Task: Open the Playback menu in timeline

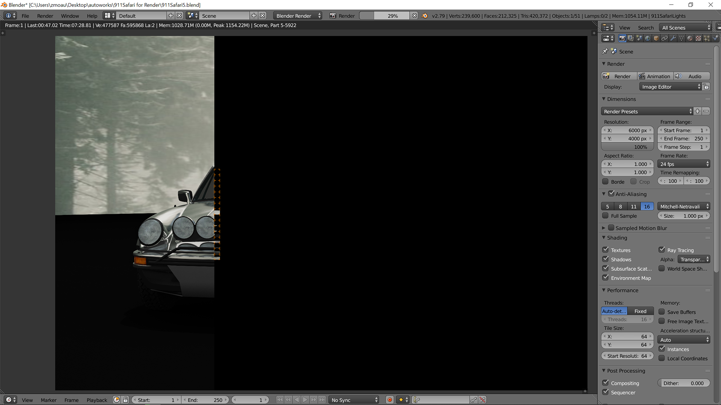Action: (97, 400)
